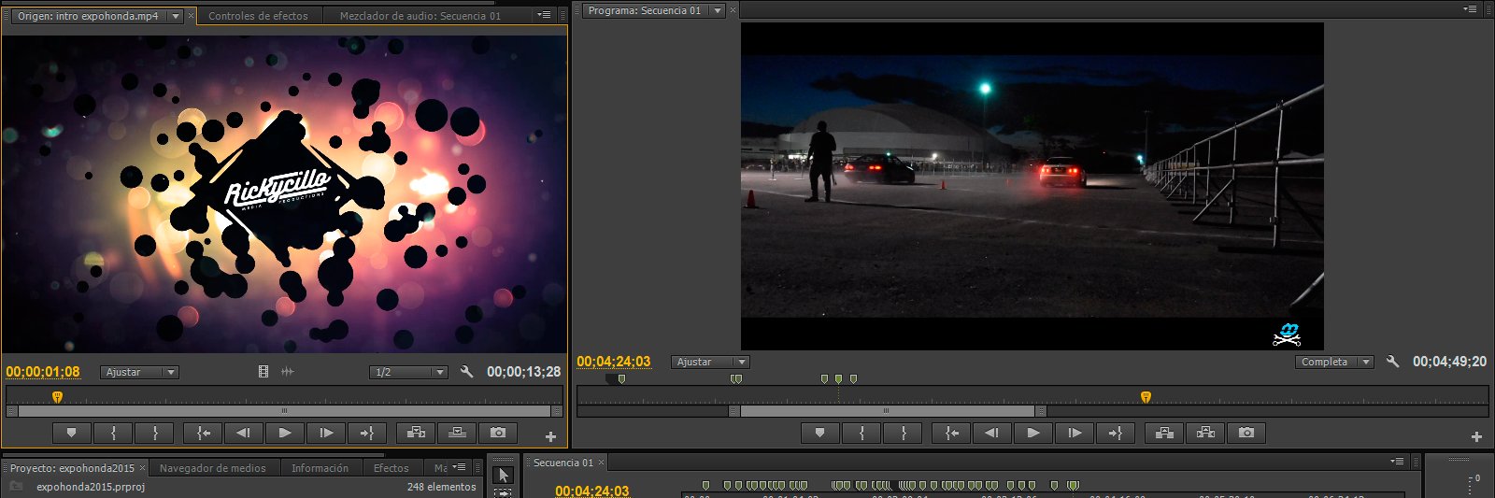Click the Lift button in Program monitor
This screenshot has height=498, width=1495.
tap(1164, 433)
